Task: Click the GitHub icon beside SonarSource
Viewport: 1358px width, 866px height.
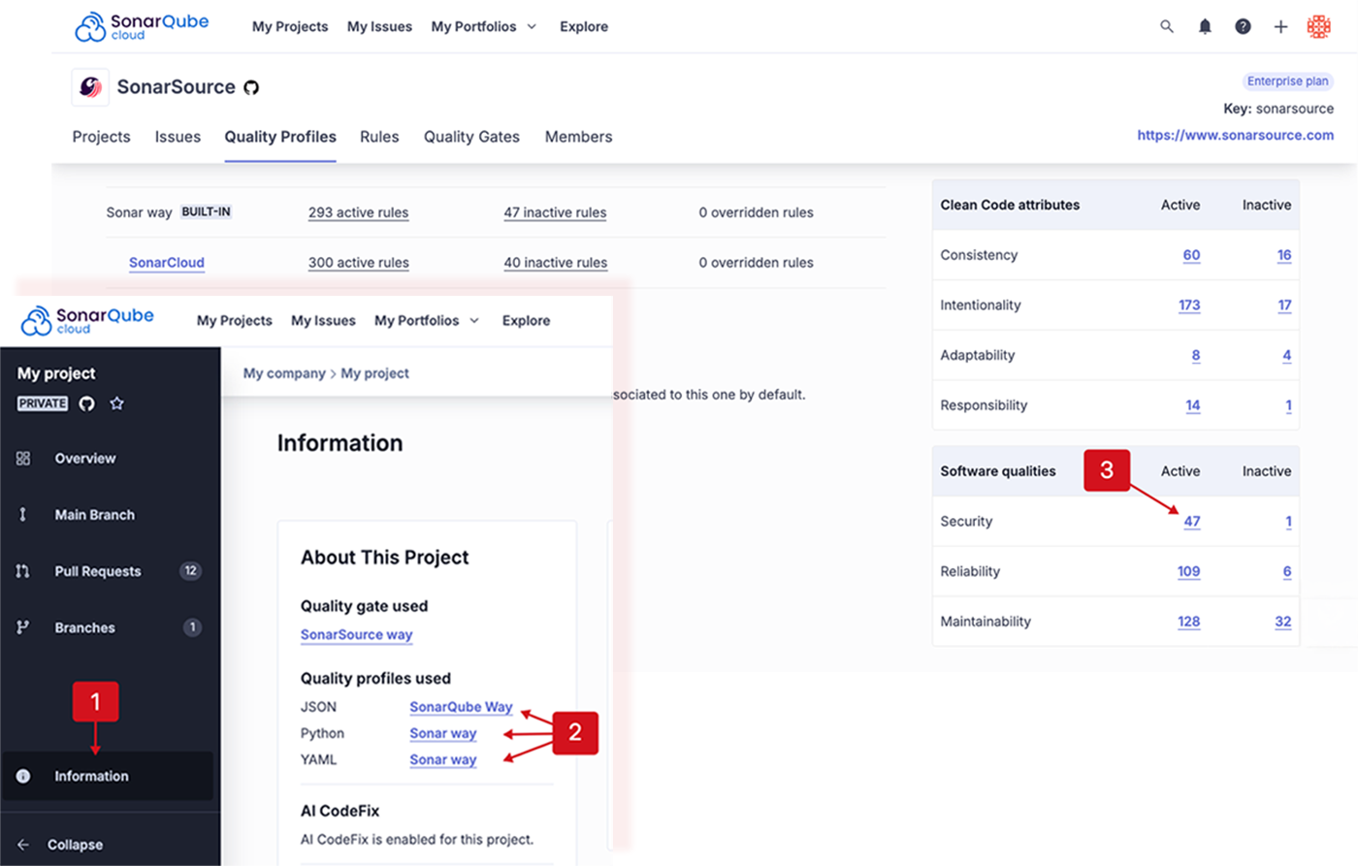Action: click(x=251, y=86)
